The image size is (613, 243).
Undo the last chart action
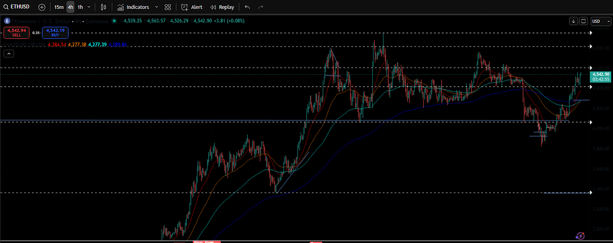point(247,7)
